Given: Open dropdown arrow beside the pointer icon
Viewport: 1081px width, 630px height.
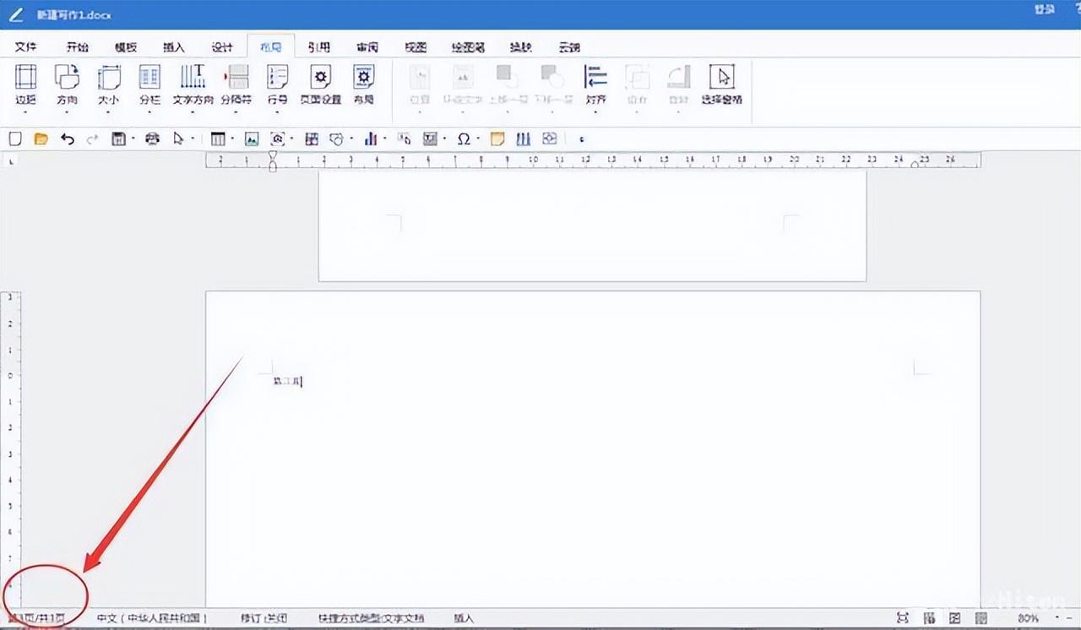Looking at the screenshot, I should (193, 139).
